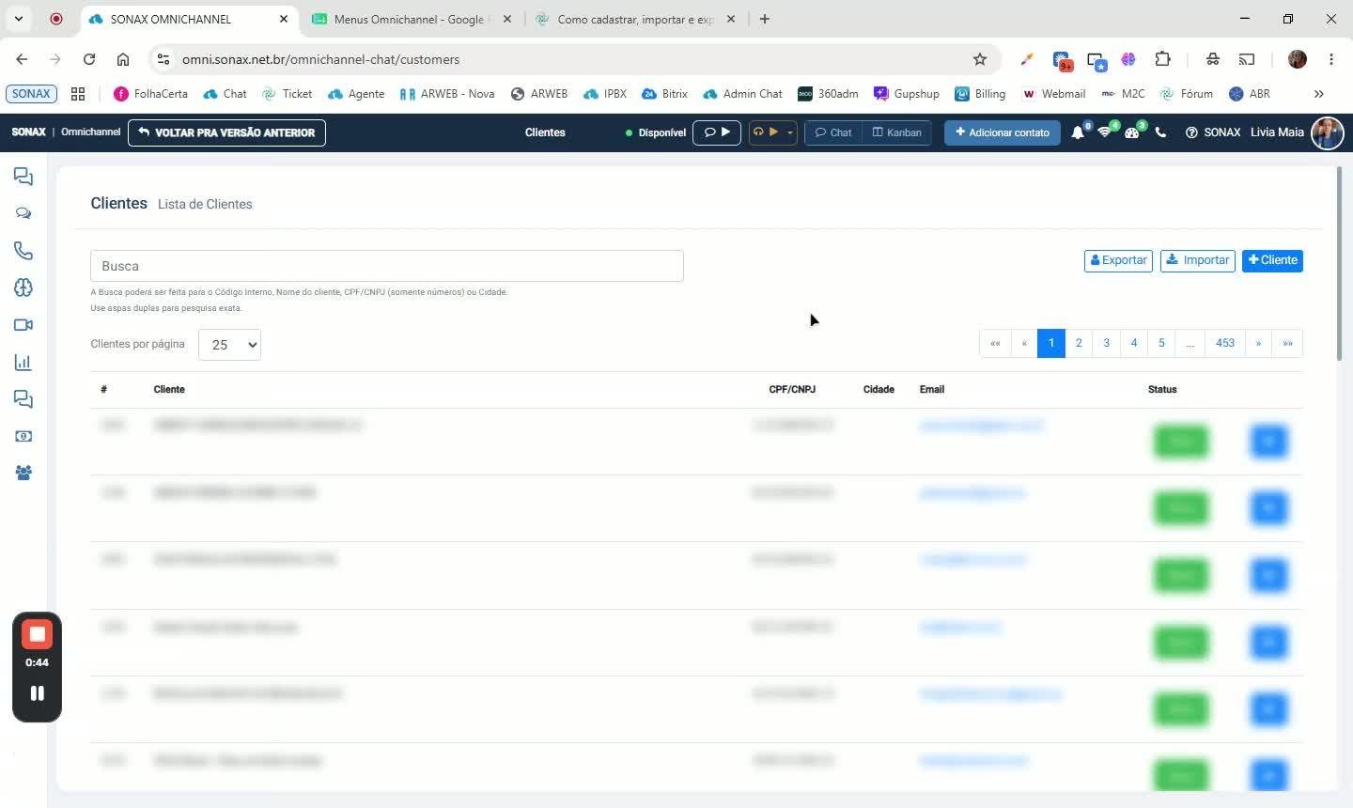Pause the screen recording
Image resolution: width=1353 pixels, height=808 pixels.
(37, 693)
